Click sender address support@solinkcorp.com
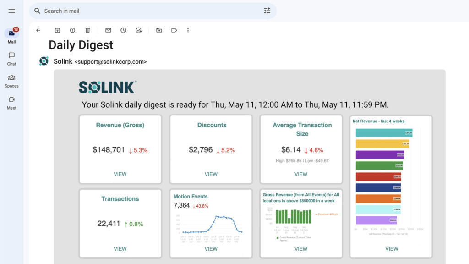 pos(111,62)
